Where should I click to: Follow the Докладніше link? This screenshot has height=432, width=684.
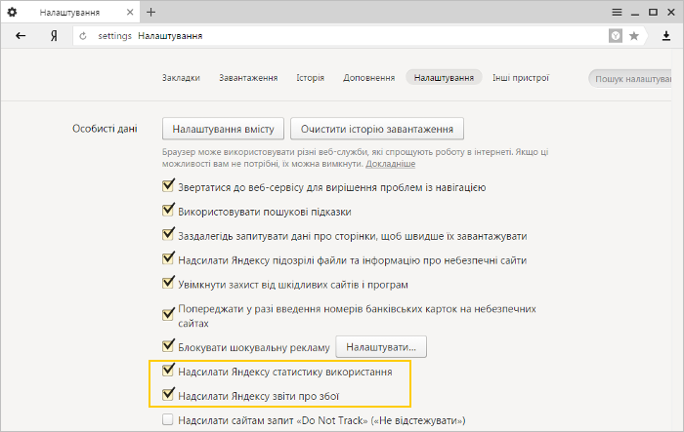coord(391,164)
